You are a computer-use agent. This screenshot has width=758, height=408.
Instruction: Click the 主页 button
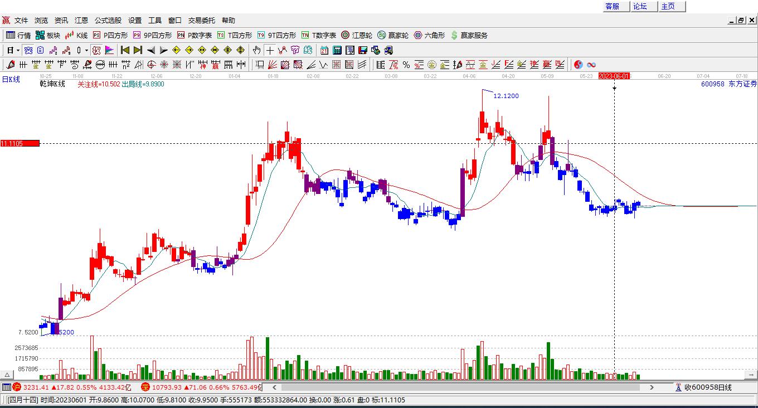point(672,6)
